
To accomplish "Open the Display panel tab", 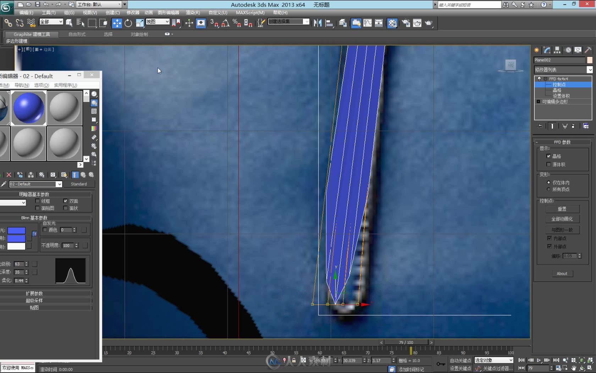I will tap(578, 50).
